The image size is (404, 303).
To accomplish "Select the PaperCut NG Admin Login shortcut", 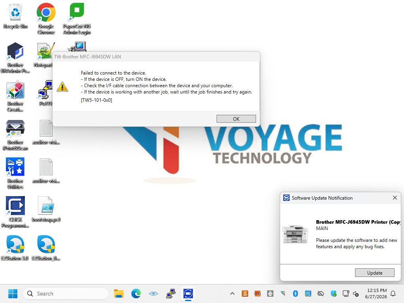I will pyautogui.click(x=77, y=19).
